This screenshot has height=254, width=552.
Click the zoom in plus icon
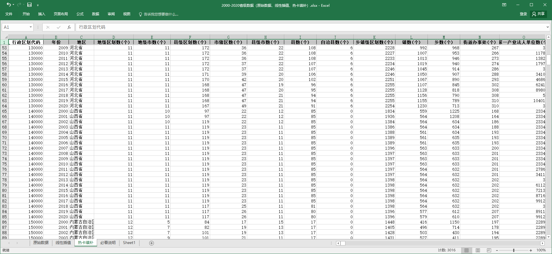[531, 250]
